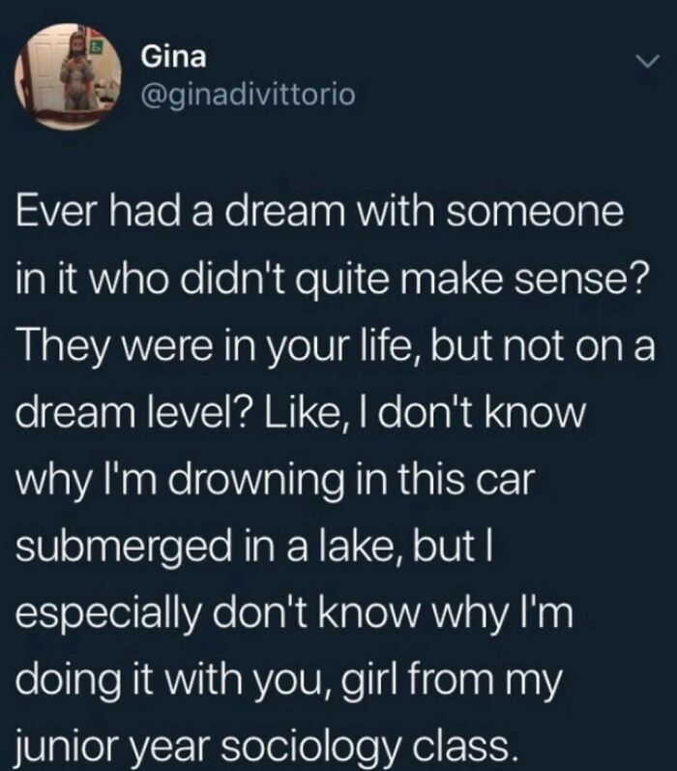Click the line "dream level? Like, I don't know"

click(301, 414)
